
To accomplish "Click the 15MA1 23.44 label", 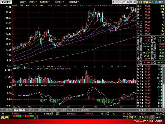I will coord(45,6).
